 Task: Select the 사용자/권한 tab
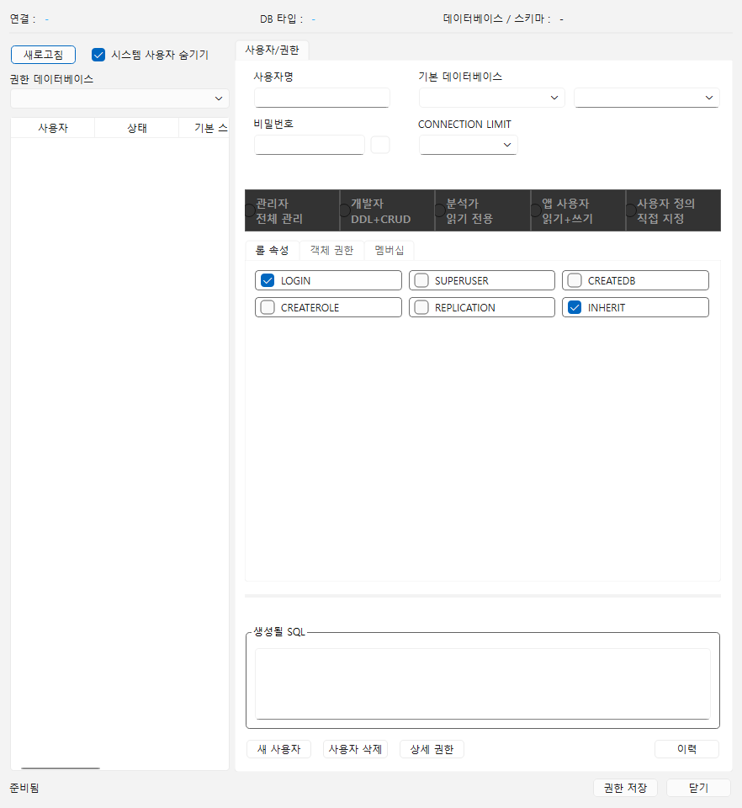click(x=272, y=50)
